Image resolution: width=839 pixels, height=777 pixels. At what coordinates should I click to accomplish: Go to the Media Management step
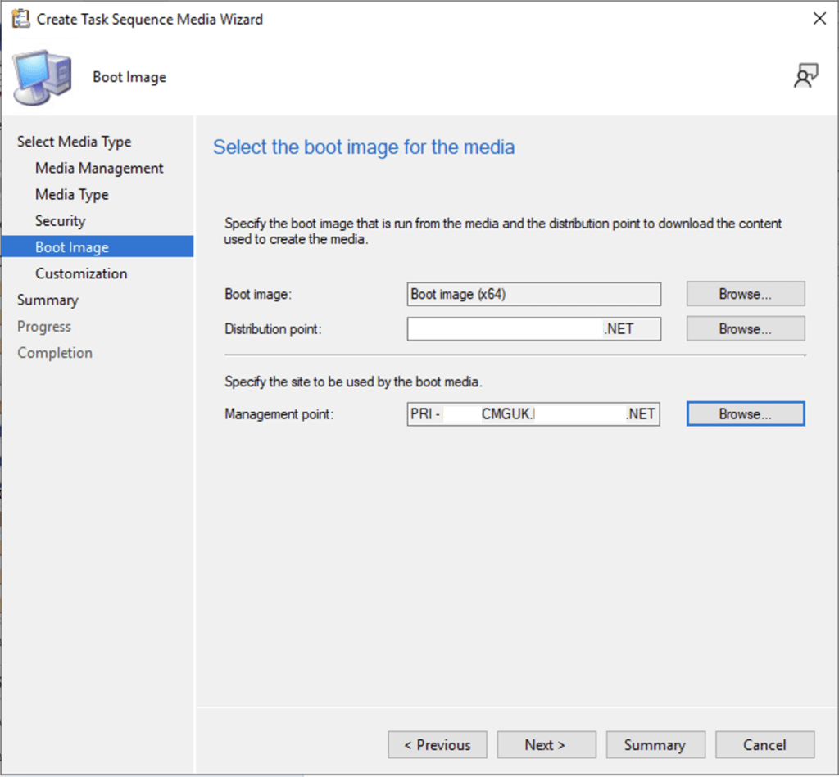(99, 168)
